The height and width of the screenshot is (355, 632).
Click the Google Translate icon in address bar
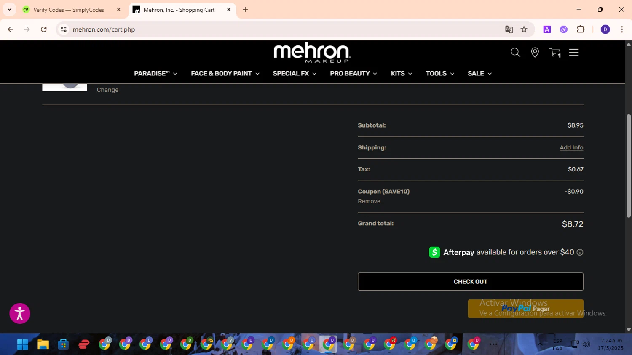click(x=509, y=29)
